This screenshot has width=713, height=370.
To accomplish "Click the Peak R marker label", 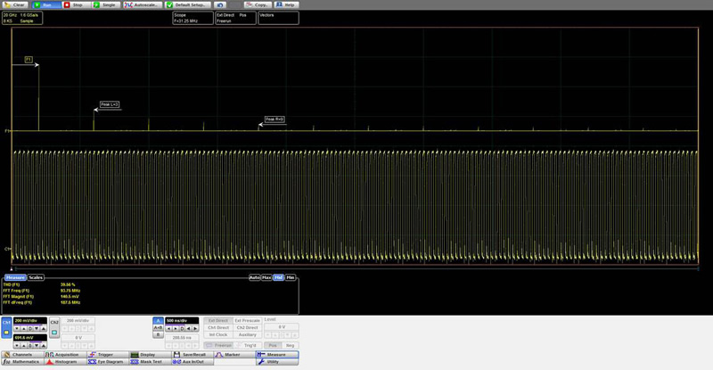I will [275, 119].
